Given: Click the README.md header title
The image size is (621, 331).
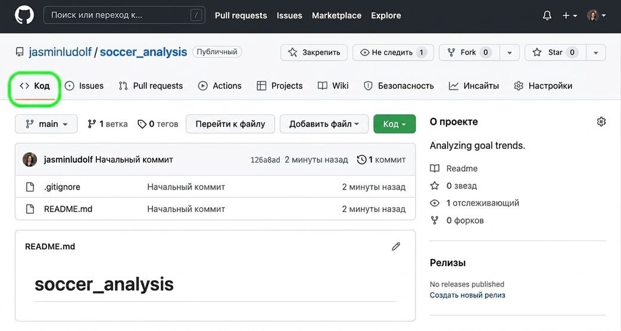Looking at the screenshot, I should [50, 246].
